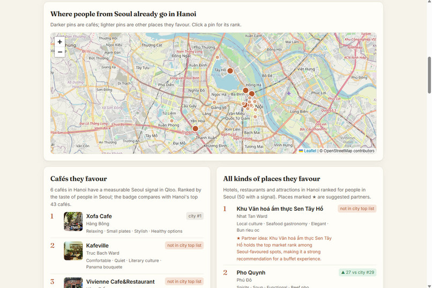The image size is (432, 288).
Task: Select the Kafeville café title
Action: 97,246
